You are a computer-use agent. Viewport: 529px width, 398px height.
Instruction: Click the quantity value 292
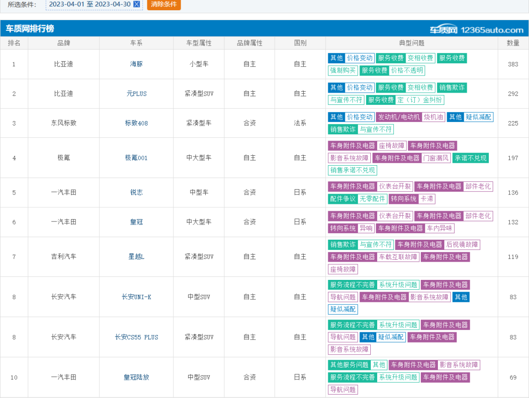pyautogui.click(x=513, y=94)
